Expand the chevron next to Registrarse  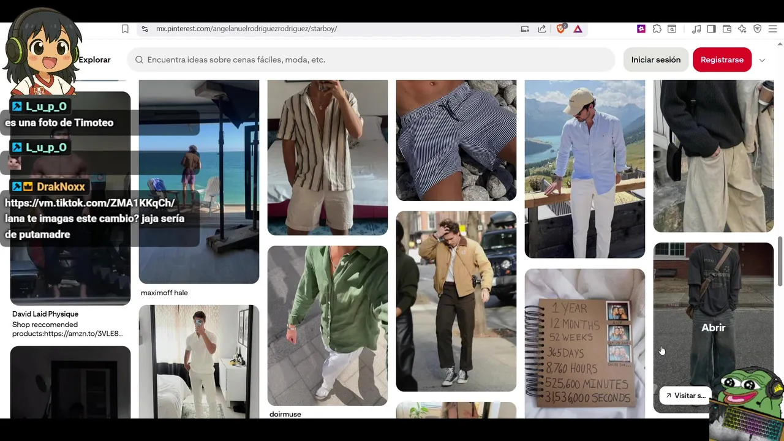point(762,60)
